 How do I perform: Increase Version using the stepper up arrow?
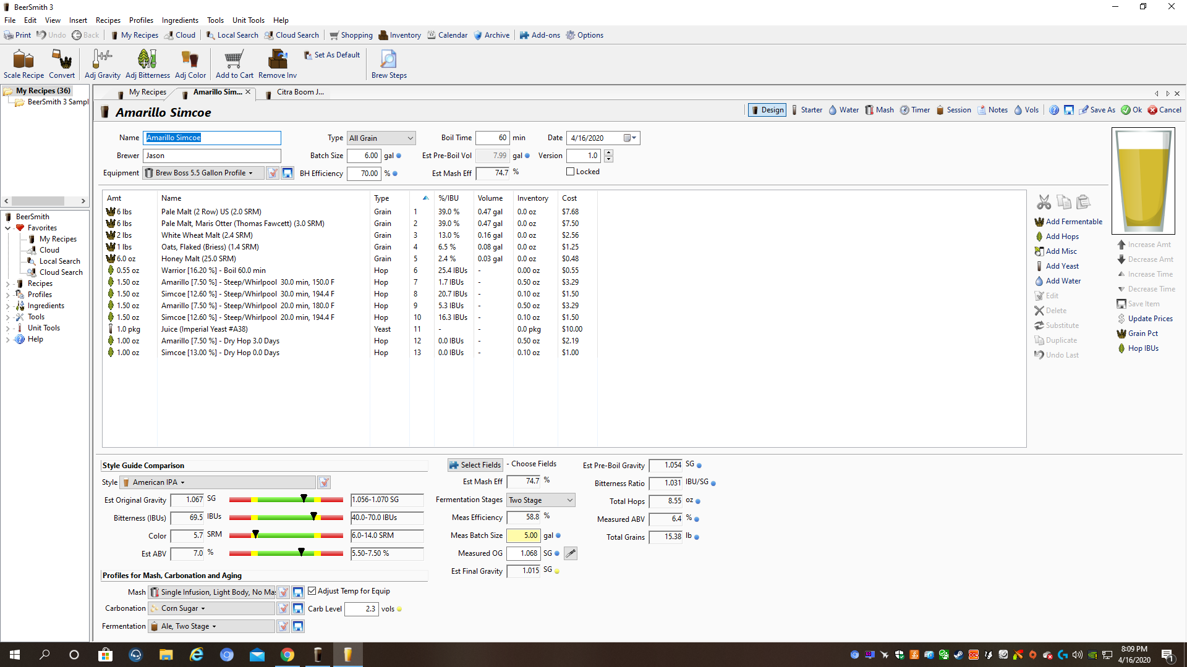[608, 153]
